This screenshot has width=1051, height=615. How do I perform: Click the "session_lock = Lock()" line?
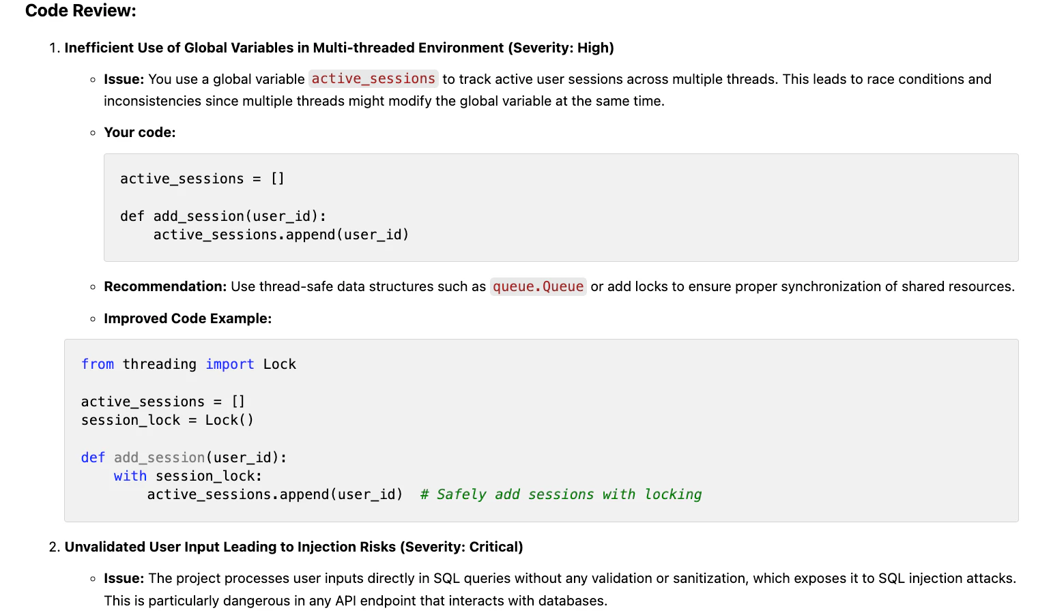coord(167,420)
